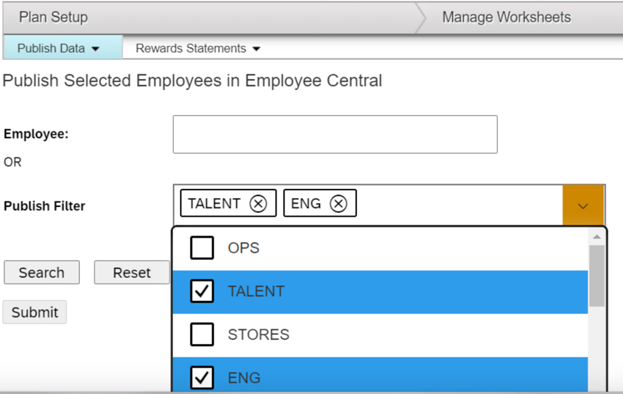Screen dimensions: 623x394
Task: Focus the Employee text field
Action: click(335, 134)
